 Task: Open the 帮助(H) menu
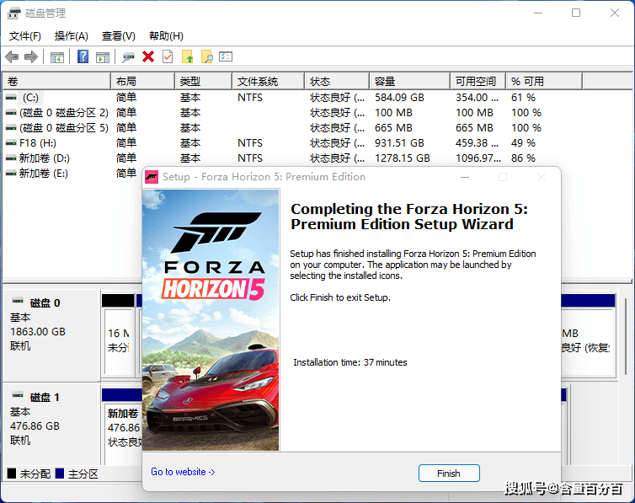pos(166,36)
